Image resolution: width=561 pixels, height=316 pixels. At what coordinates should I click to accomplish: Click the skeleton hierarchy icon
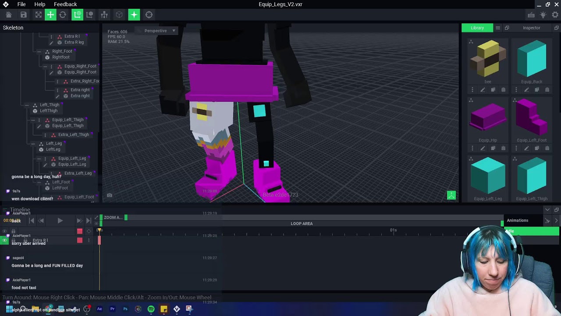coord(104,15)
